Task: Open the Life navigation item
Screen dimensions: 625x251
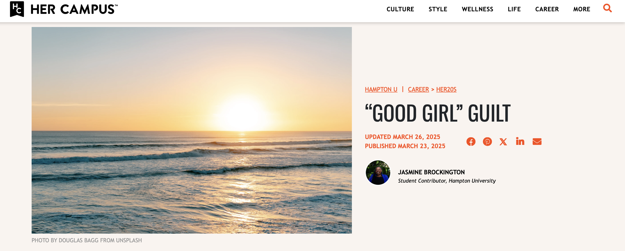Action: 514,9
